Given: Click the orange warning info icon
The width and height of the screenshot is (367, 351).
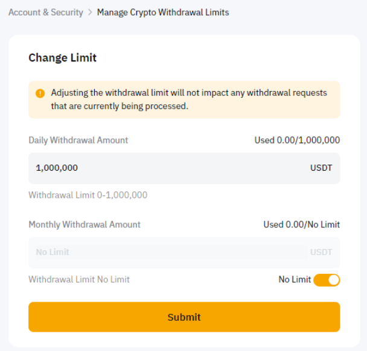Looking at the screenshot, I should pyautogui.click(x=40, y=93).
